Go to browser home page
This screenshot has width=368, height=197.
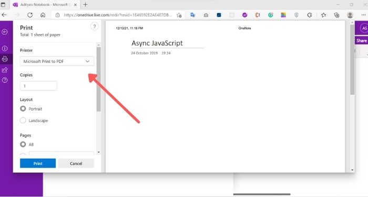point(43,15)
